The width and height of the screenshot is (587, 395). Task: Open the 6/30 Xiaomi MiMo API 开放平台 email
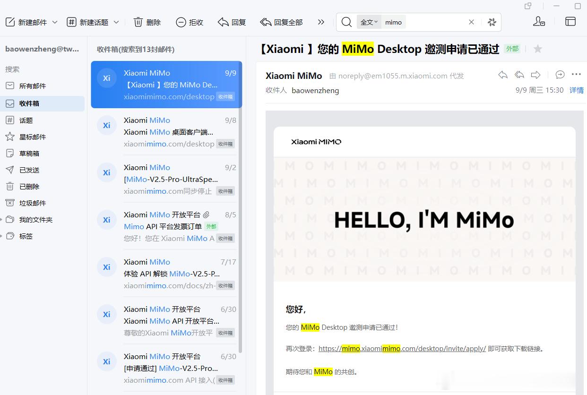tap(166, 321)
